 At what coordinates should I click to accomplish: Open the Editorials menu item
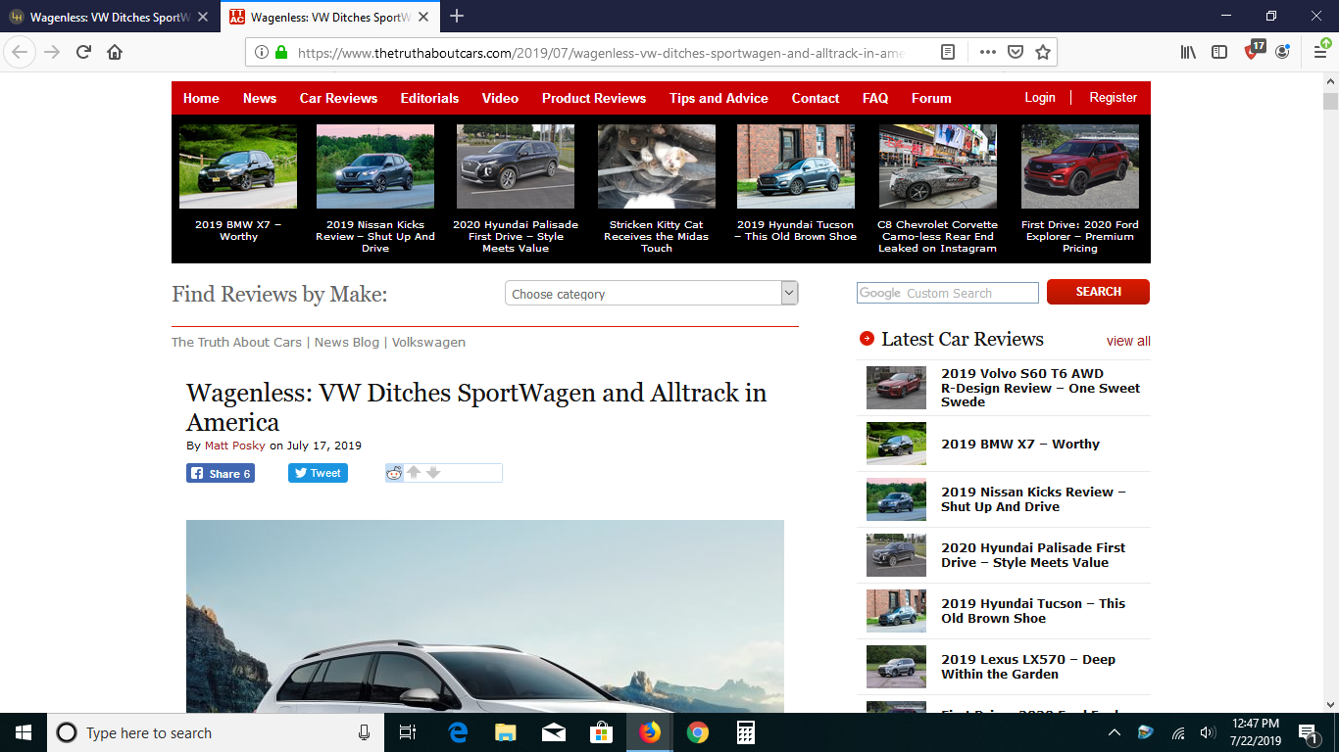pos(429,98)
